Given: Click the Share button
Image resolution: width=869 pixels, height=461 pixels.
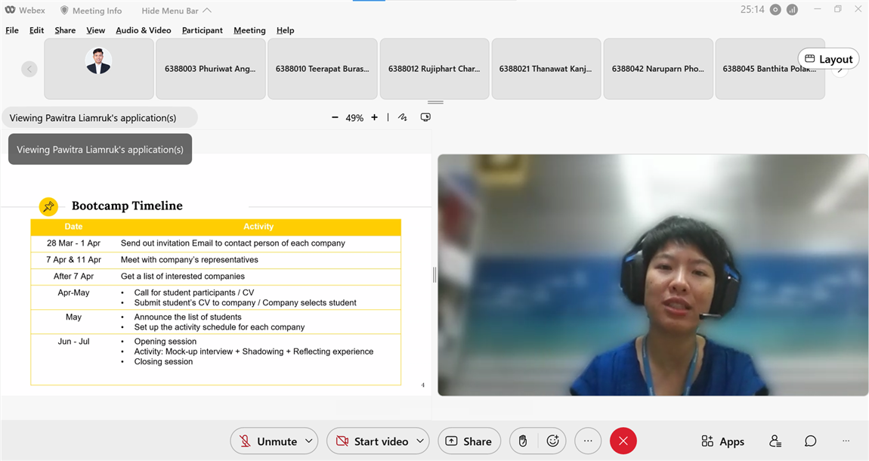Looking at the screenshot, I should tap(469, 441).
